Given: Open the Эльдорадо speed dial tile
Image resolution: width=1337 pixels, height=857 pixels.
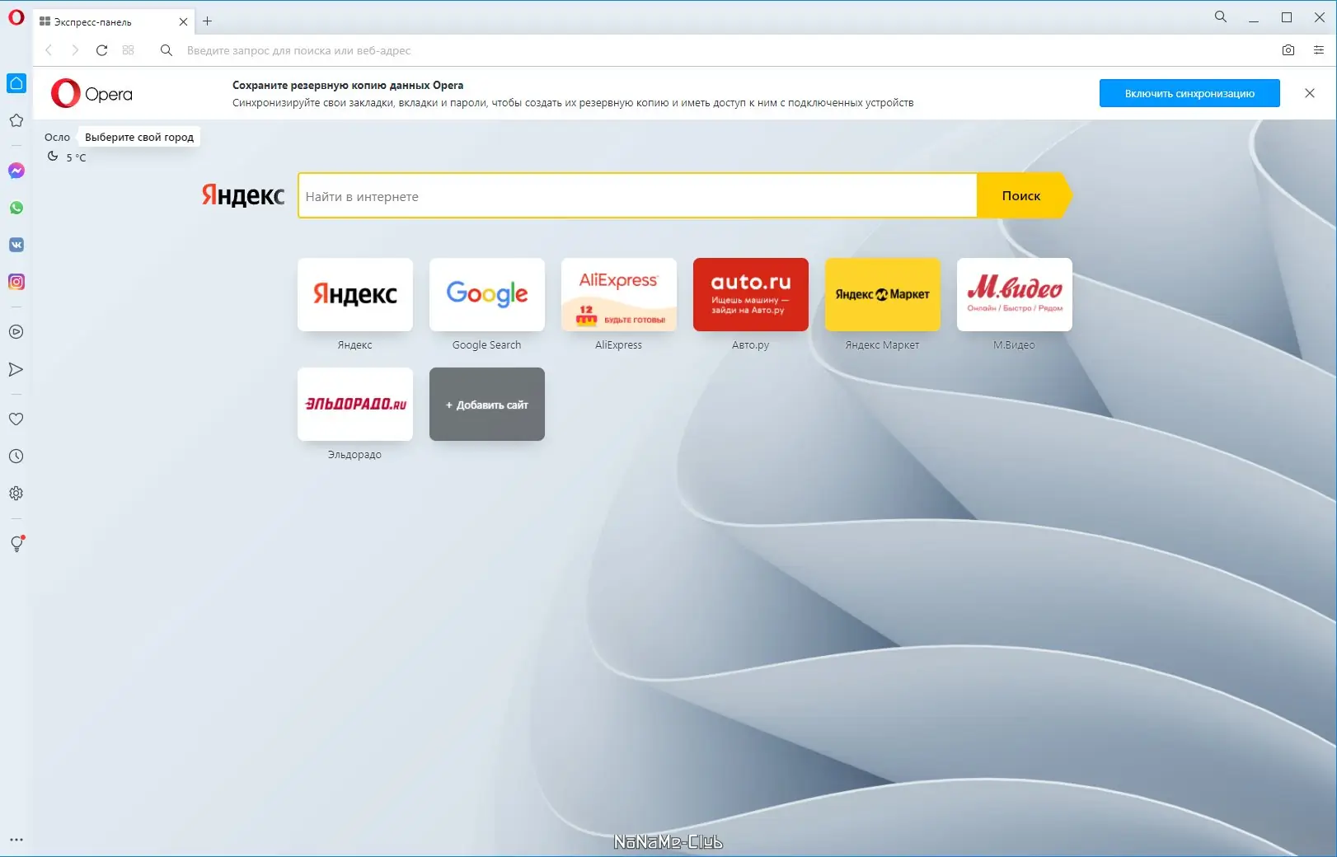Looking at the screenshot, I should (355, 404).
